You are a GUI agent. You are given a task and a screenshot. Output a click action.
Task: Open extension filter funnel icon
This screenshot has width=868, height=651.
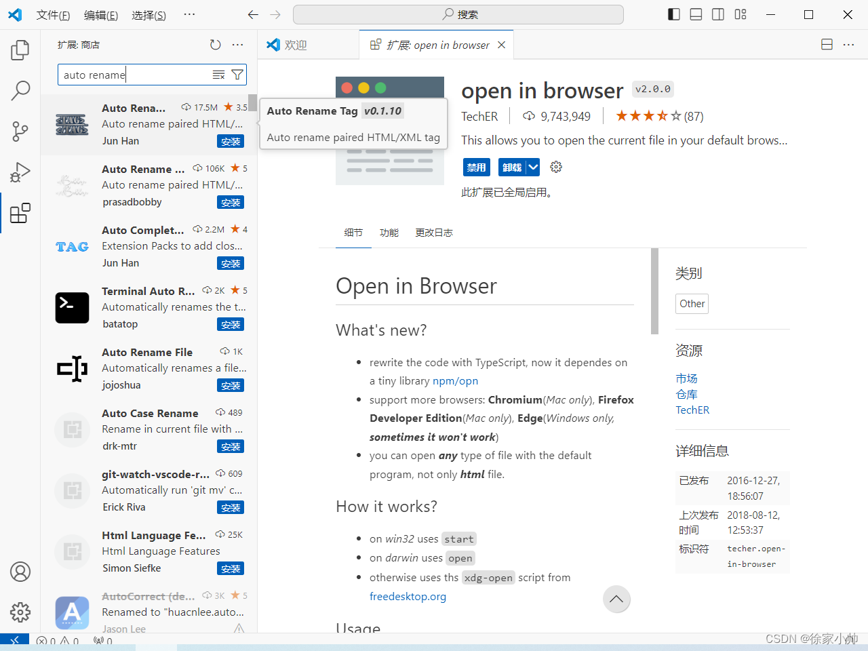[237, 75]
